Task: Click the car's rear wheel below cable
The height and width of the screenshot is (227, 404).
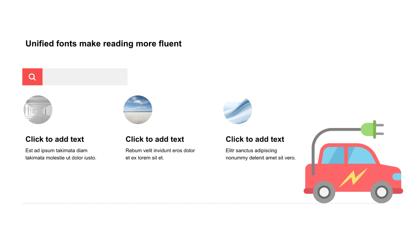Action: click(x=324, y=192)
